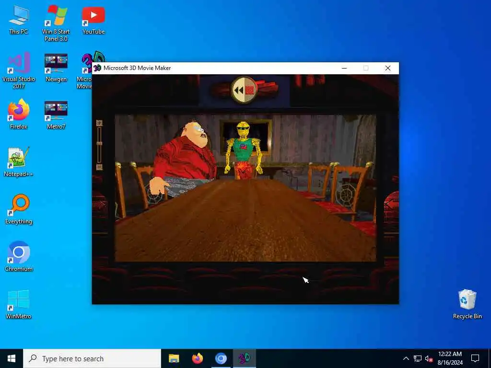Focus the 'Type here to search' box
491x368 pixels.
(x=92, y=358)
